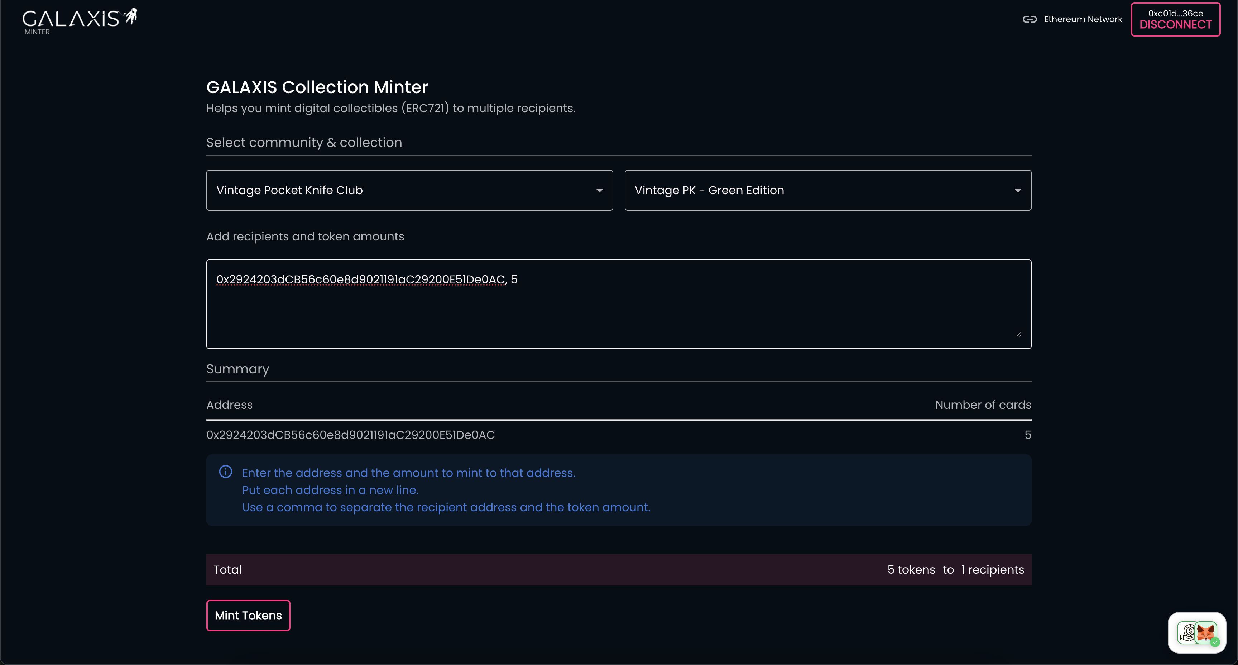Click the Number of cards column header
Screen dimensions: 1238x665
(x=983, y=405)
